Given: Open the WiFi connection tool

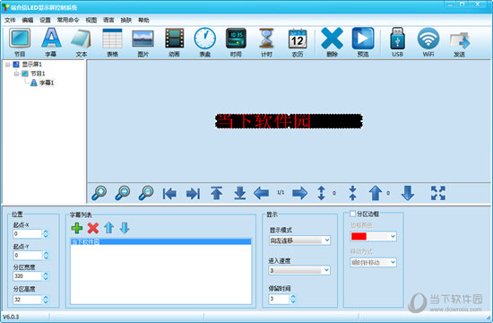Looking at the screenshot, I should click(x=428, y=42).
